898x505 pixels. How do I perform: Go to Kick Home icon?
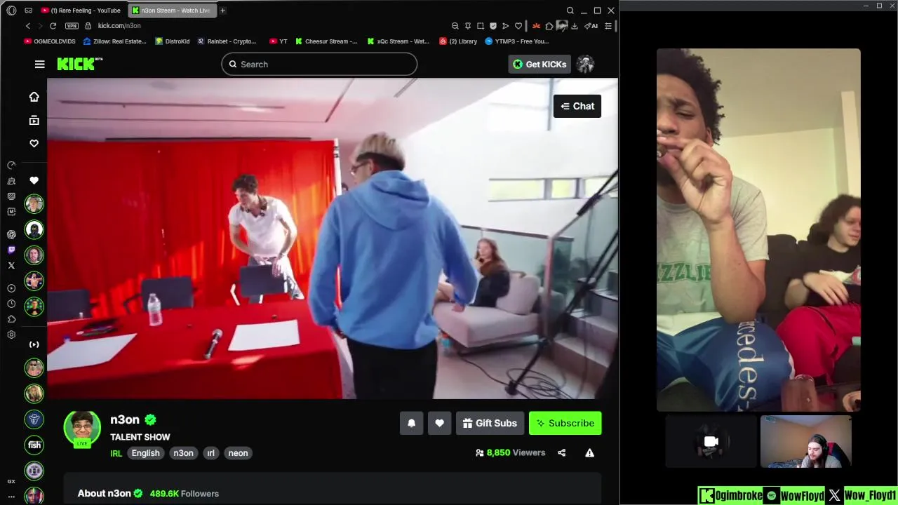click(34, 97)
